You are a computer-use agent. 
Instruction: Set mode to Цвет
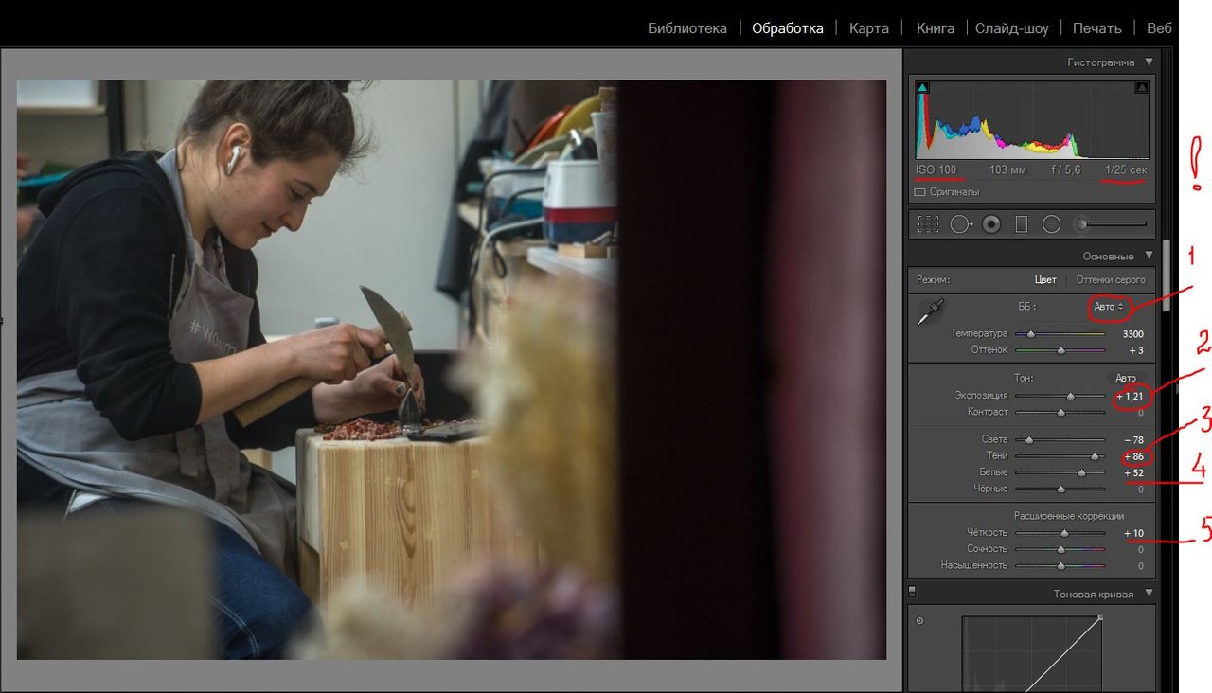coord(1045,280)
